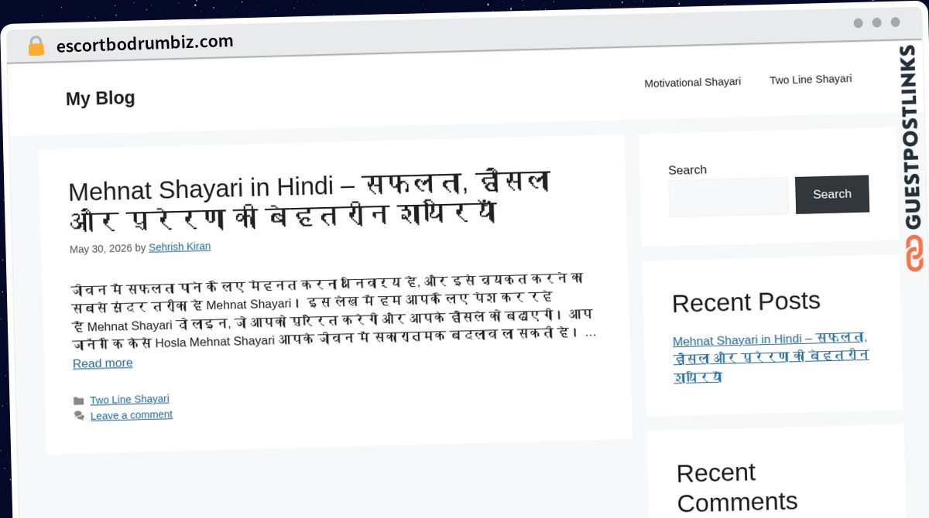Click the dark Search button
The width and height of the screenshot is (929, 518).
tap(832, 194)
